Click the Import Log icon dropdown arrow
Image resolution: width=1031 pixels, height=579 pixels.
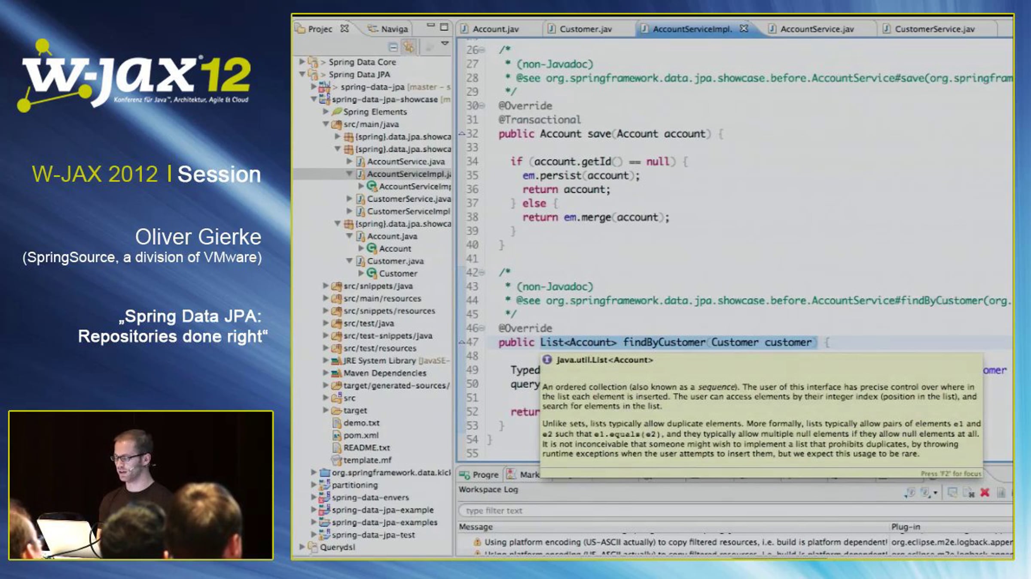pos(935,493)
